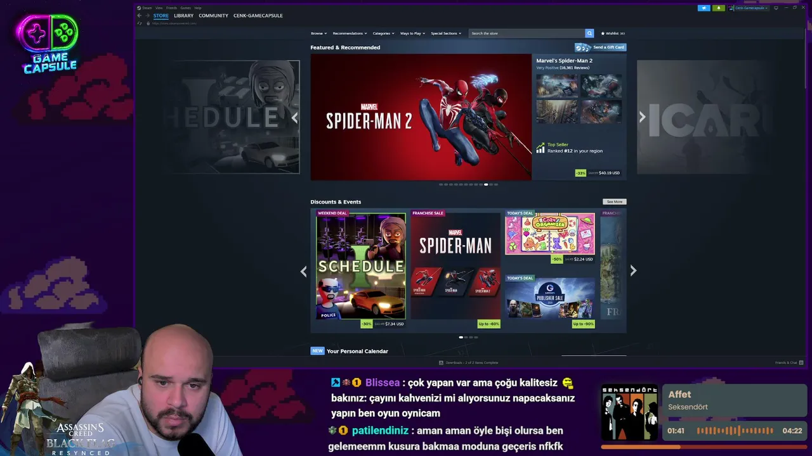Click the -50% Cozy Organizer discount badge
Screen dimensions: 812x456
[x=557, y=259]
